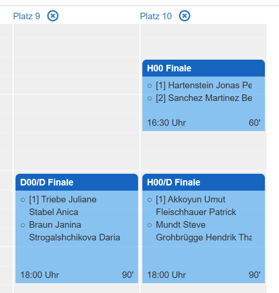
Task: Remove Platz 9 with the circled X icon
Action: pos(53,16)
